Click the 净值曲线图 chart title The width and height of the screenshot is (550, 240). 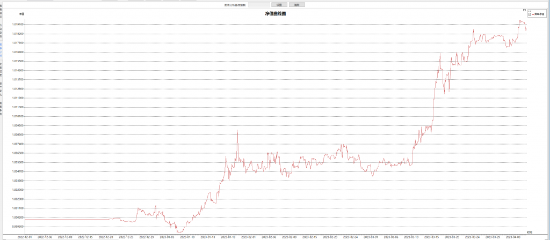tap(275, 13)
